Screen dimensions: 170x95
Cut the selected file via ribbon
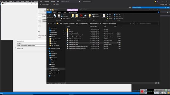(63, 15)
